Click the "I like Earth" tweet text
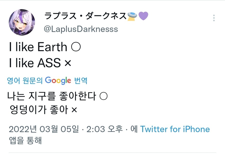 (38, 47)
